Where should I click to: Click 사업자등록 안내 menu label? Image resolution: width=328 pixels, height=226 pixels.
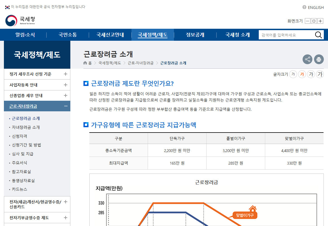23,85
